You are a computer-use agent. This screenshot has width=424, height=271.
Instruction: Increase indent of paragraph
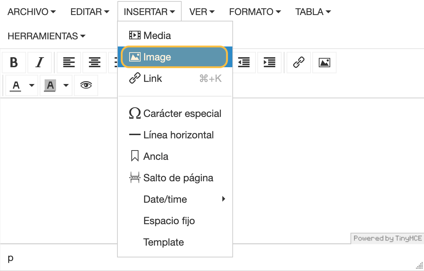pyautogui.click(x=269, y=63)
